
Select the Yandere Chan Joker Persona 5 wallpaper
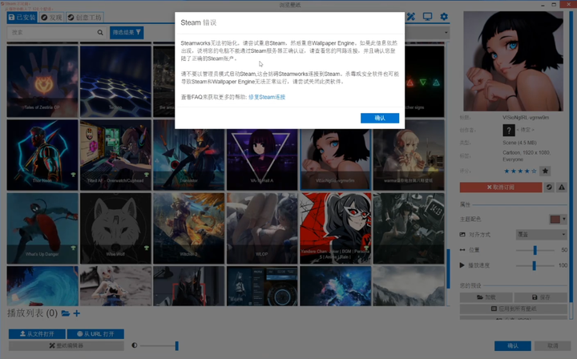point(335,228)
